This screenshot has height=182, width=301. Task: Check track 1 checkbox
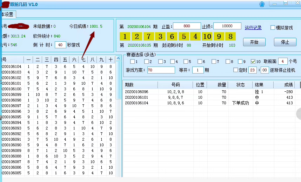coord(132,61)
